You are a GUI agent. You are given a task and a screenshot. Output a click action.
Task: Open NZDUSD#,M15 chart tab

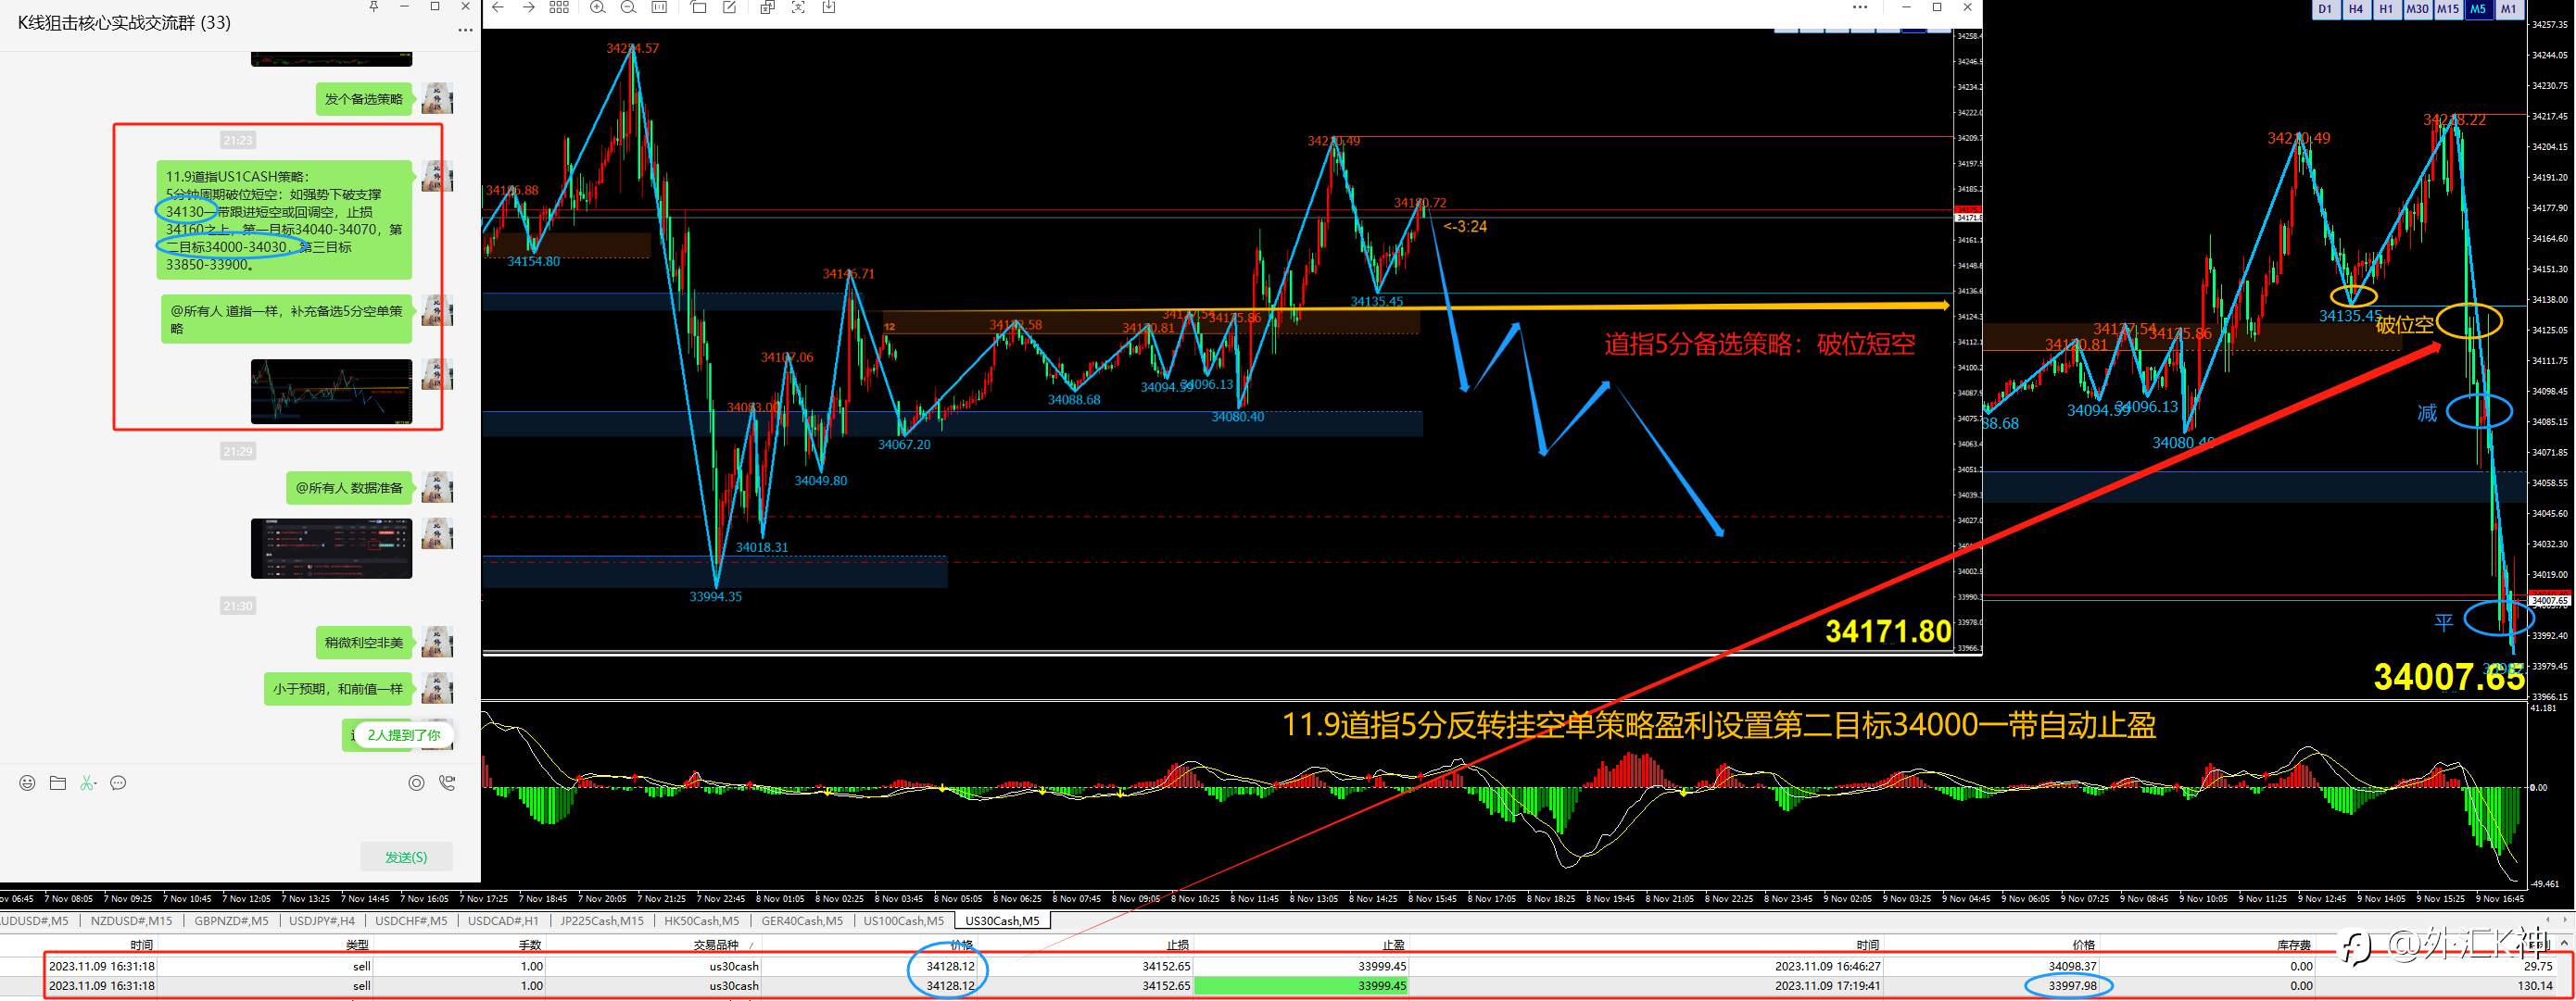coord(131,921)
